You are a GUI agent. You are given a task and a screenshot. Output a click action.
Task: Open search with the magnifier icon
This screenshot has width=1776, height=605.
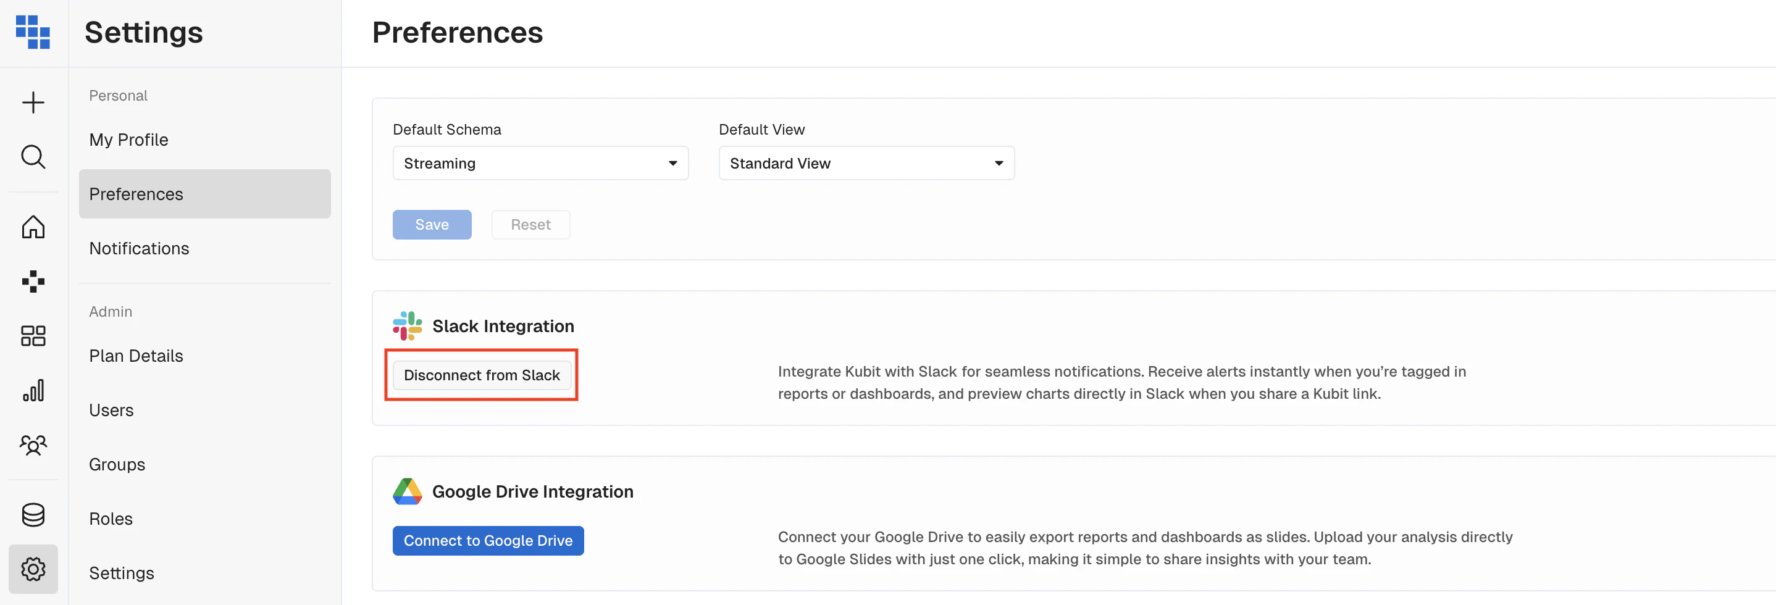coord(33,157)
